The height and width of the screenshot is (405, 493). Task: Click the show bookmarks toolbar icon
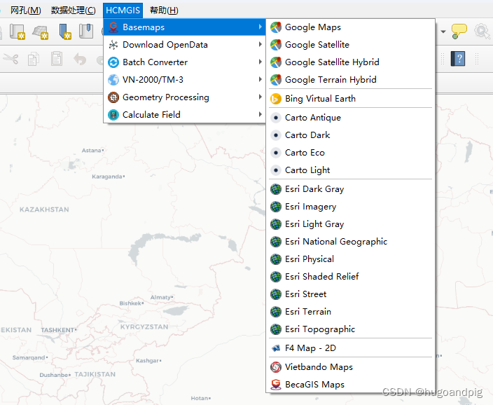click(x=86, y=31)
